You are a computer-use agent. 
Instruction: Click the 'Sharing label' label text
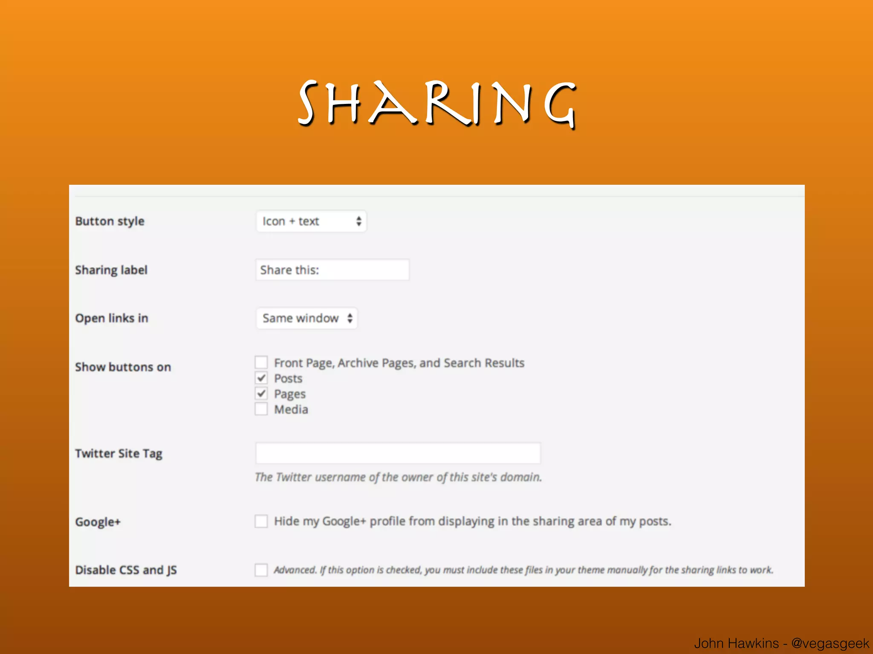tap(111, 270)
